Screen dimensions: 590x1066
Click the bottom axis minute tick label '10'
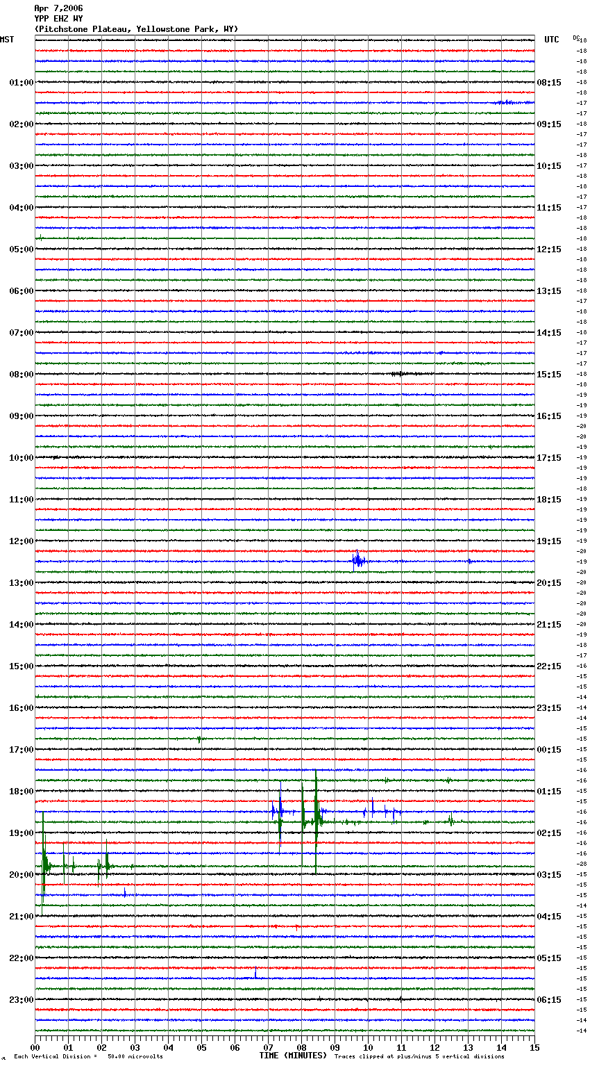[368, 1047]
